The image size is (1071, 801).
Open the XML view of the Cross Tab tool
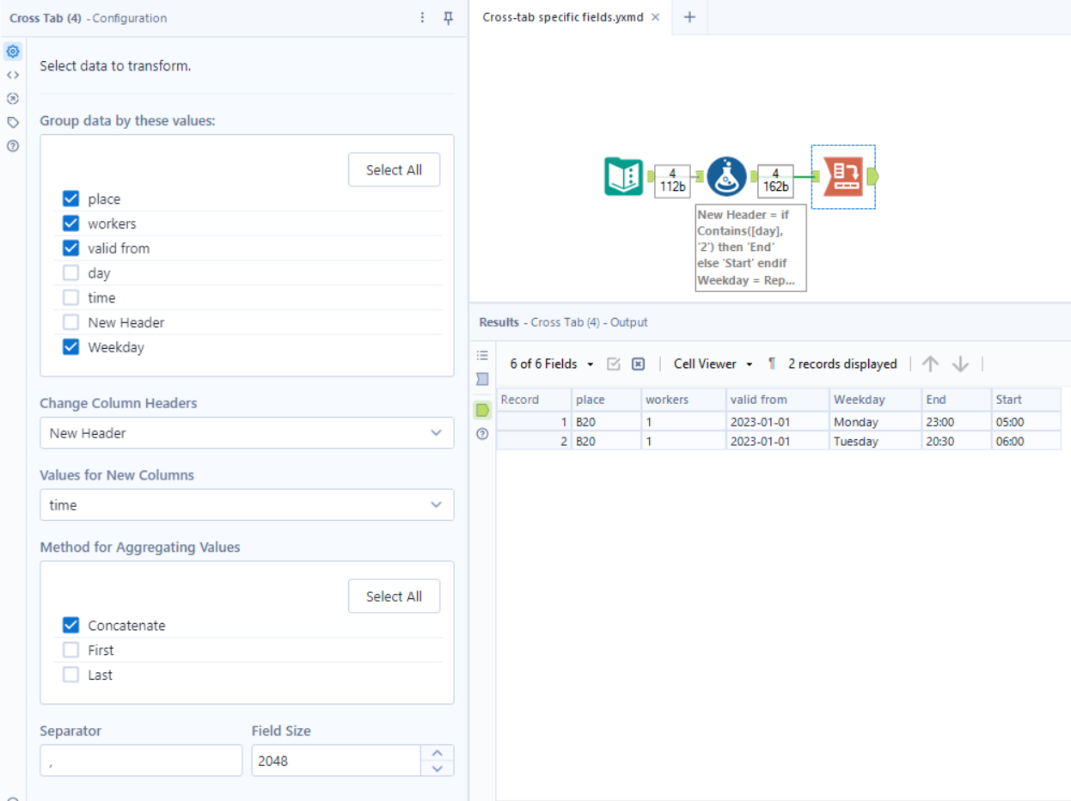(x=12, y=75)
